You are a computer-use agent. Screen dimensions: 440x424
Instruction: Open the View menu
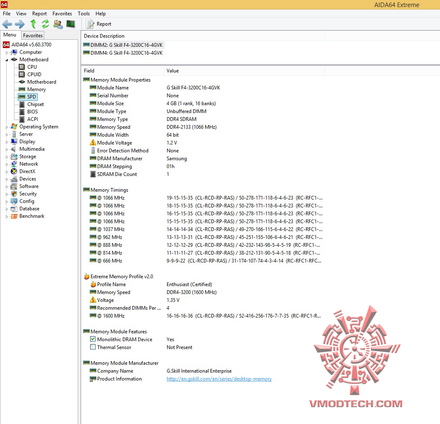(x=21, y=14)
